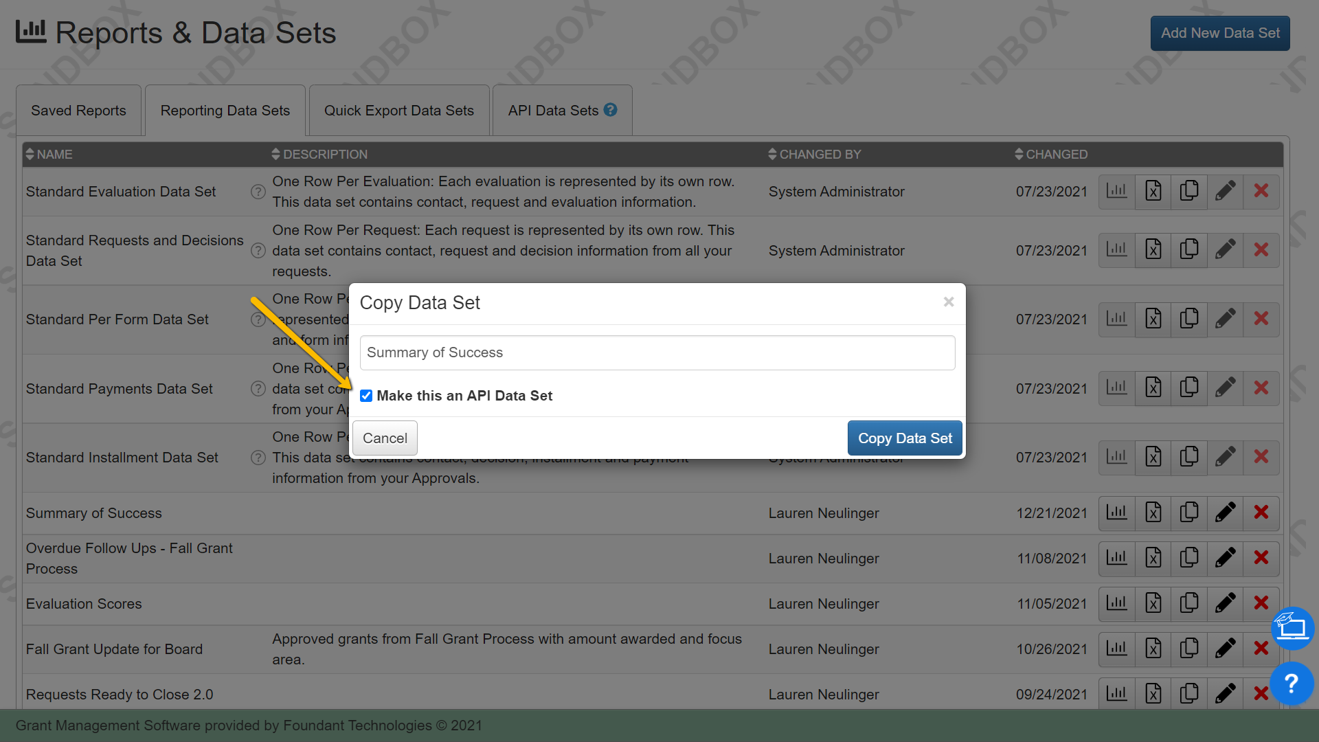The width and height of the screenshot is (1319, 742).
Task: Sort table by Changed By column
Action: [x=814, y=155]
